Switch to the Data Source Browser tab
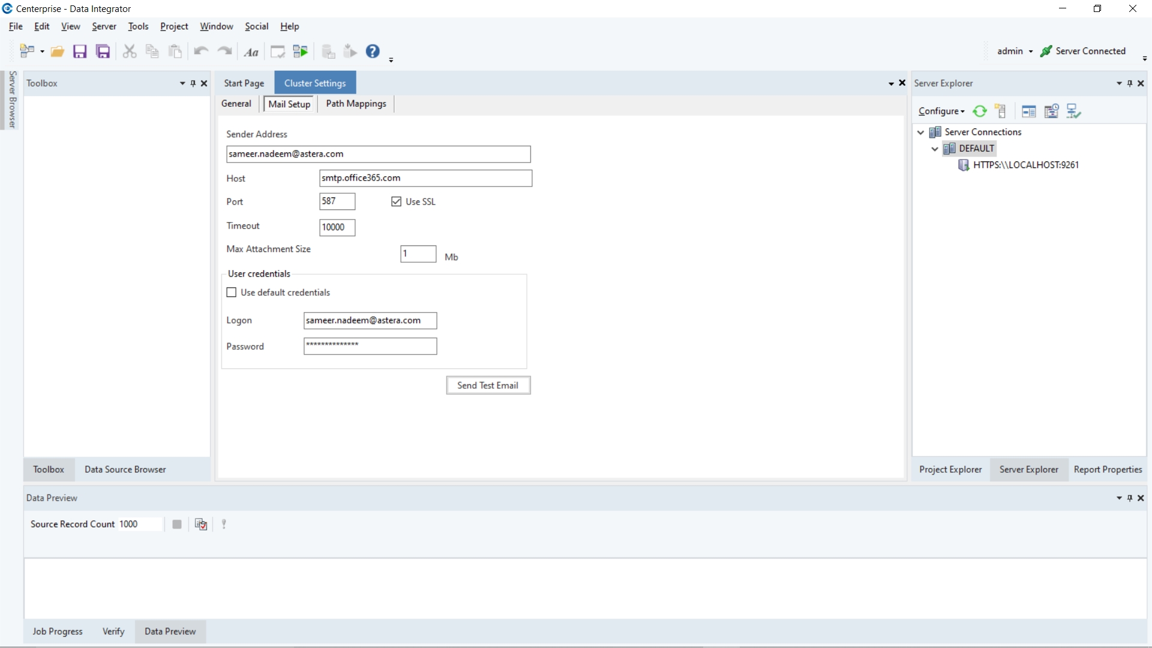The width and height of the screenshot is (1152, 648). coord(125,469)
